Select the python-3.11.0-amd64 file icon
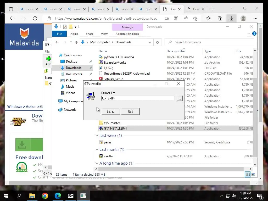 (101, 57)
